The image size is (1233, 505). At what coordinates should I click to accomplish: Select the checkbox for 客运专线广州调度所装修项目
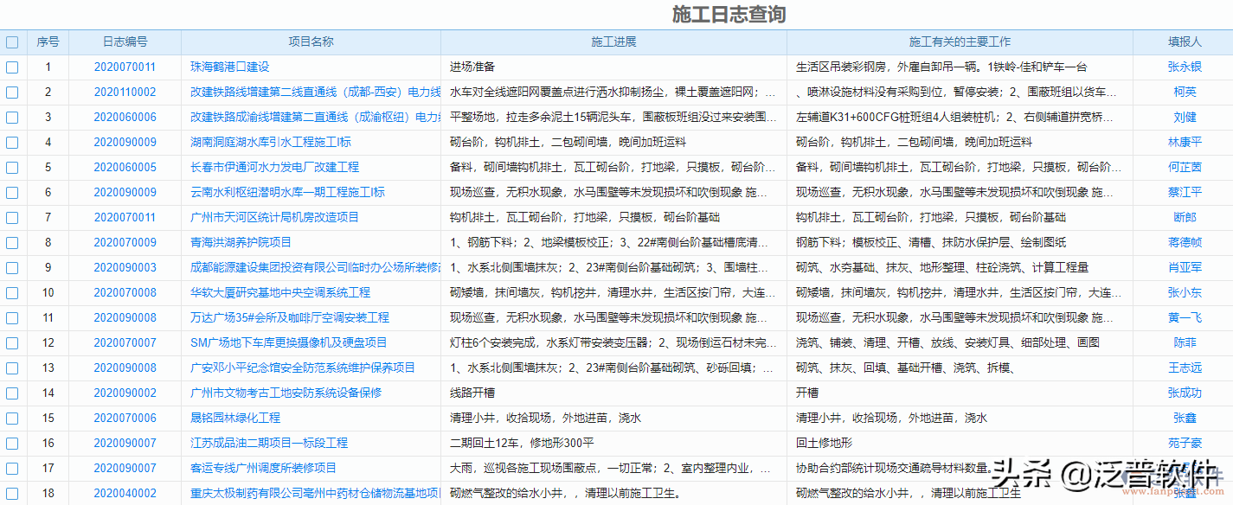tap(12, 468)
